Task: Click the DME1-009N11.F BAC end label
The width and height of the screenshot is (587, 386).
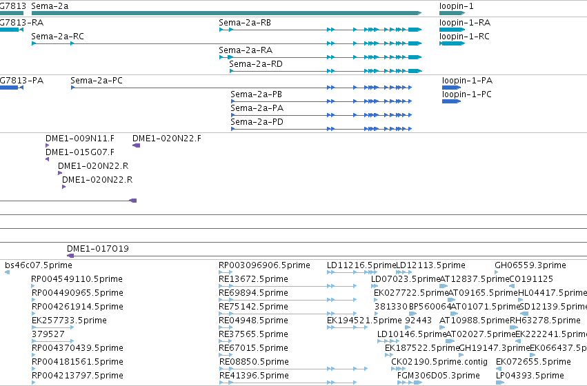Action: (80, 139)
